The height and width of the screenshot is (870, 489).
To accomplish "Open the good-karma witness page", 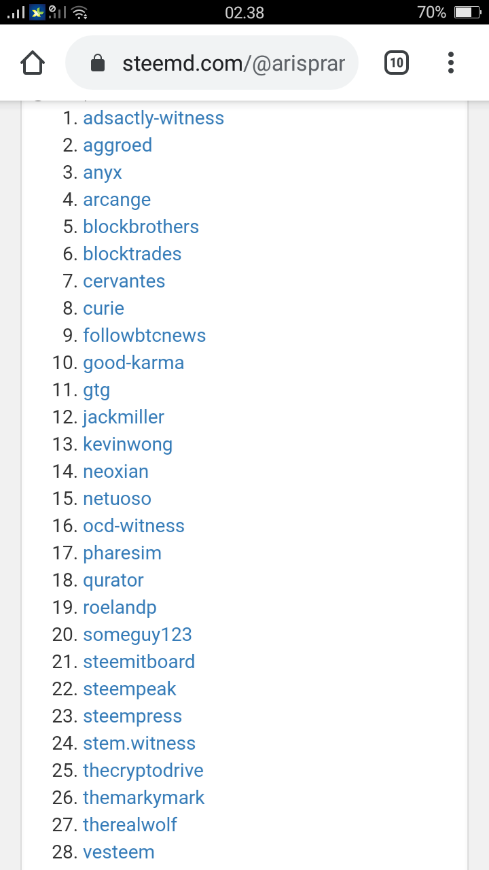I will coord(133,362).
